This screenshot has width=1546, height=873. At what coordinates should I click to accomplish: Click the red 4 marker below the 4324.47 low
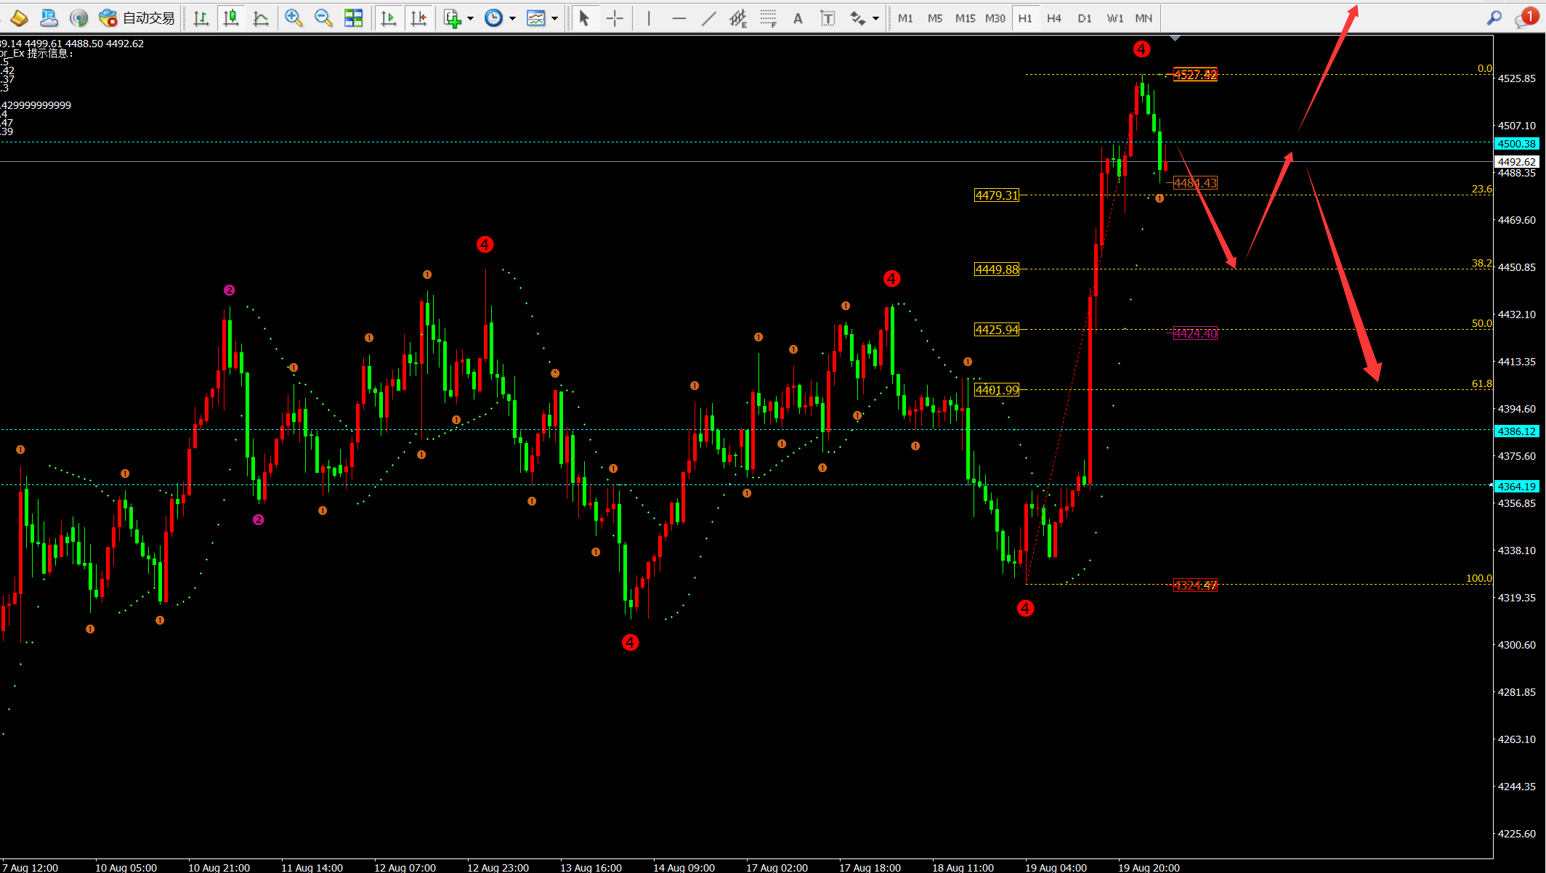[1025, 609]
